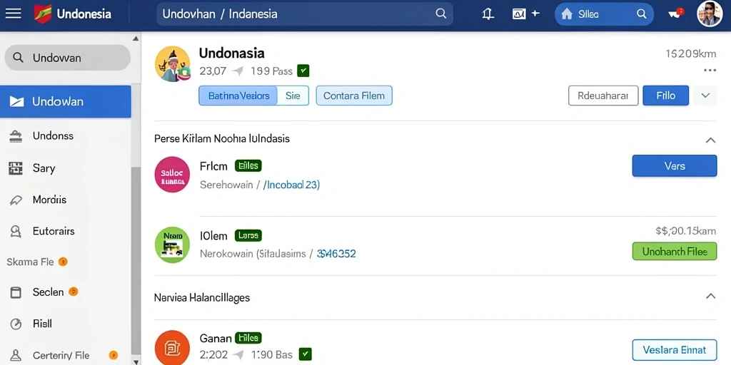The height and width of the screenshot is (365, 731).
Task: Click the green lOlem avatar
Action: [172, 245]
